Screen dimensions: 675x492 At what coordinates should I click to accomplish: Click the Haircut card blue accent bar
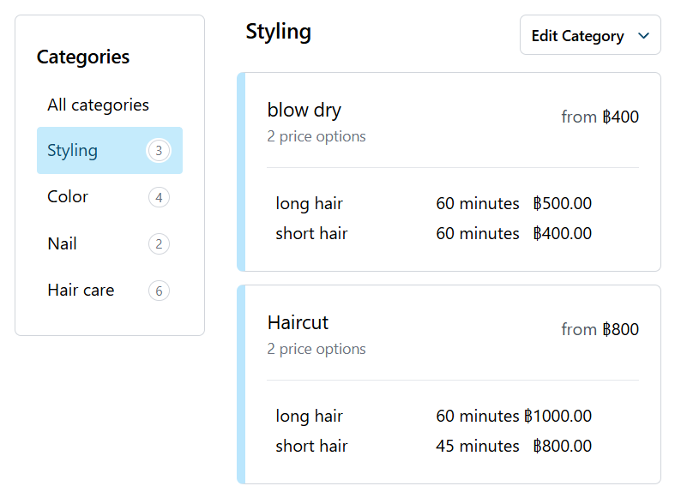(241, 384)
